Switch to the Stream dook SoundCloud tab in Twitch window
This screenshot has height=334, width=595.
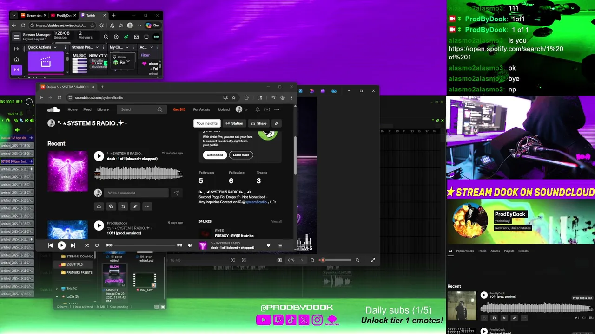click(33, 15)
